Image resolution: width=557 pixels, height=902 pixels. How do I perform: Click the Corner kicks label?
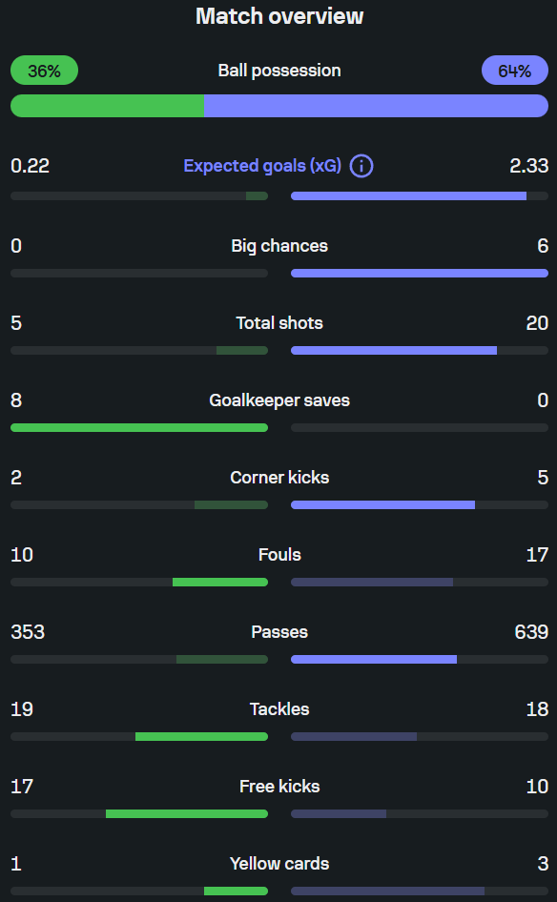click(x=279, y=478)
